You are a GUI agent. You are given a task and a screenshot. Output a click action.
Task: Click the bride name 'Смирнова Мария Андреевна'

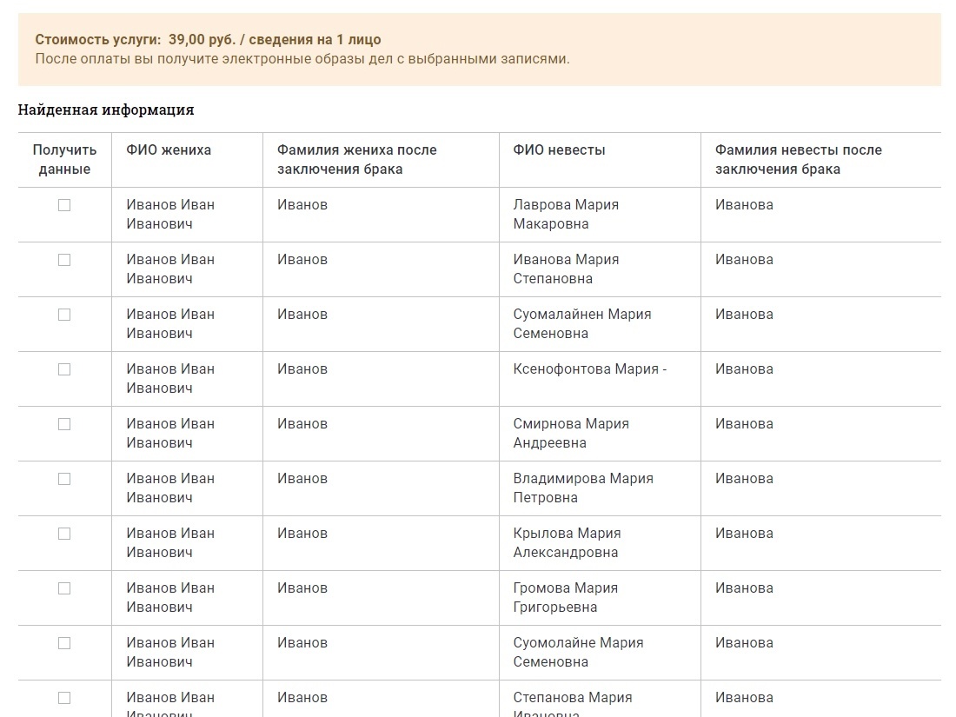570,433
